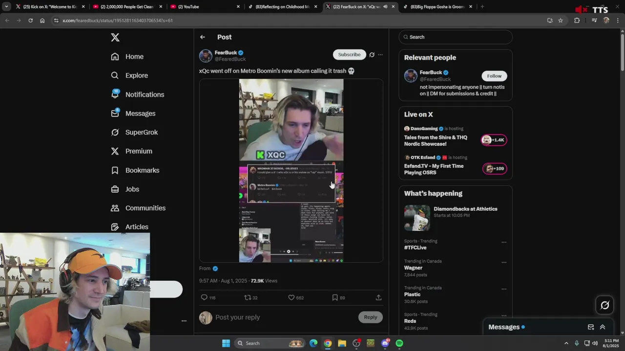This screenshot has width=625, height=351.
Task: Switch to the Kick on X tab
Action: click(51, 7)
